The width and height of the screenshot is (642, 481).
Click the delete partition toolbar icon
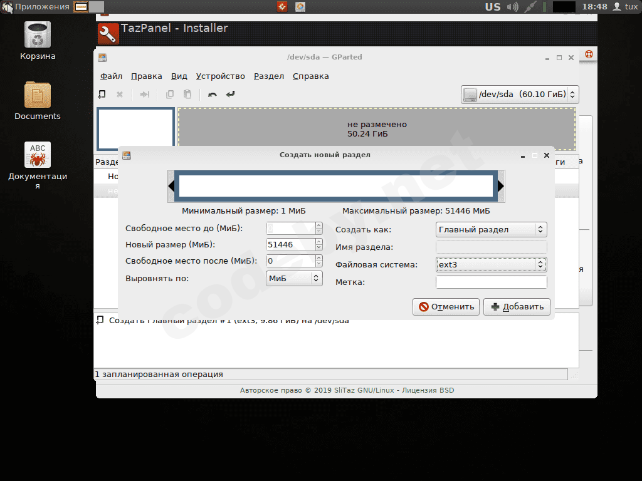120,95
